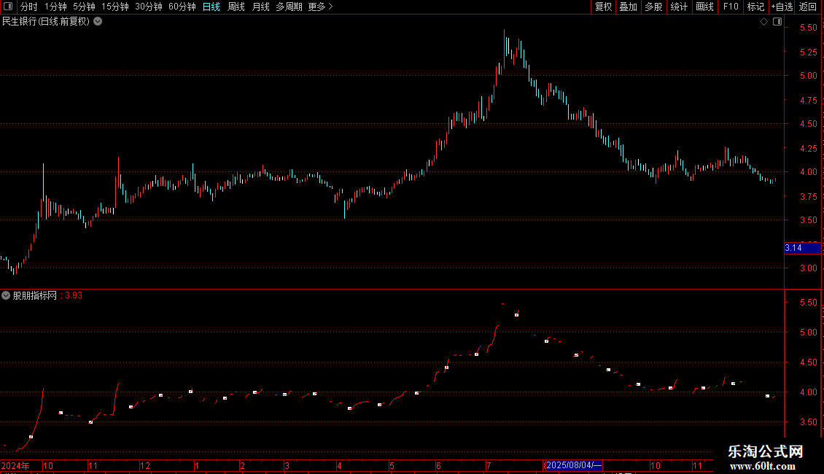Switch to 周线 weekly chart
The height and width of the screenshot is (474, 824).
[x=236, y=7]
